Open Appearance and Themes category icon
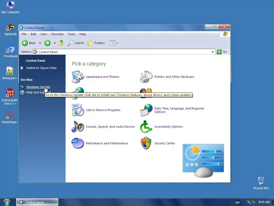 click(x=78, y=77)
